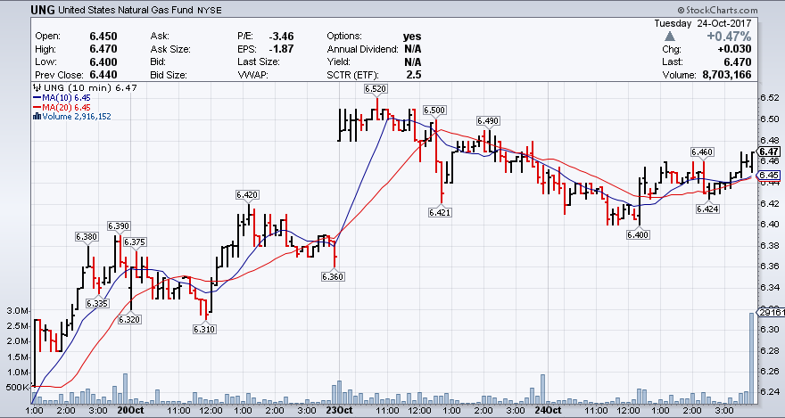
Task: Click the 6.520 high price label
Action: tap(376, 89)
